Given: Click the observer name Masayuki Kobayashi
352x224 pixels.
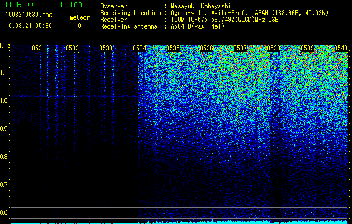Looking at the screenshot, I should click(201, 6).
